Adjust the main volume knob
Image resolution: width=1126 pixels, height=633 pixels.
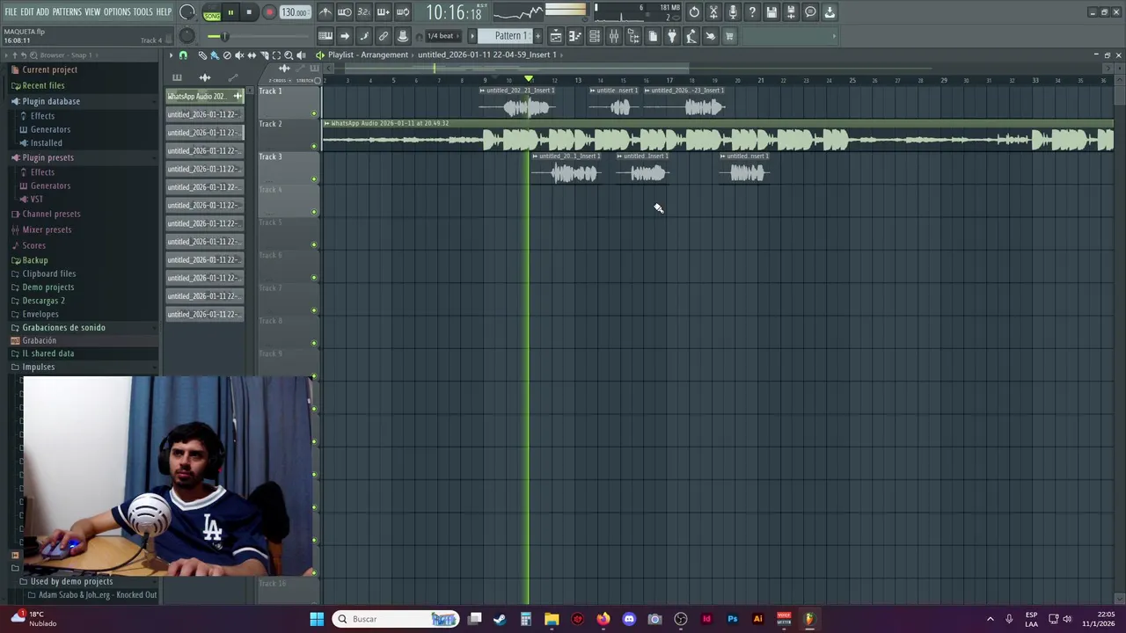[187, 12]
